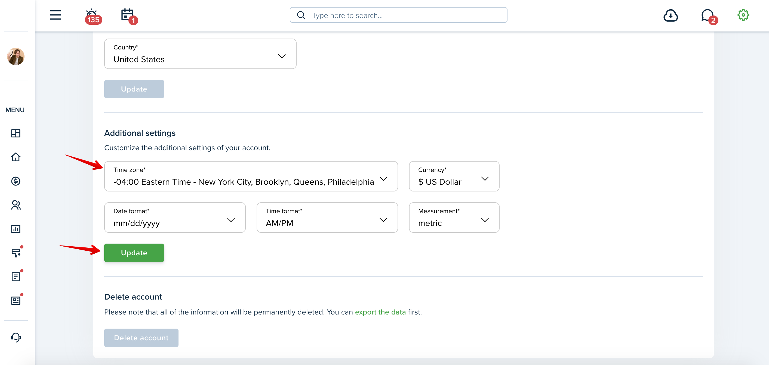769x365 pixels.
Task: Open the Time format AM/PM dropdown
Action: (327, 218)
